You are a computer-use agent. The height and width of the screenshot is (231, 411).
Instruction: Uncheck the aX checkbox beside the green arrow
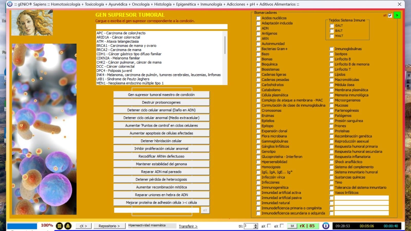tap(390, 15)
